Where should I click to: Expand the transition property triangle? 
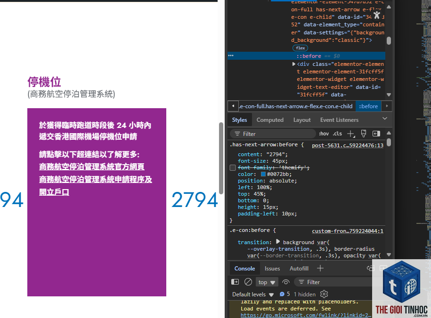click(x=277, y=241)
